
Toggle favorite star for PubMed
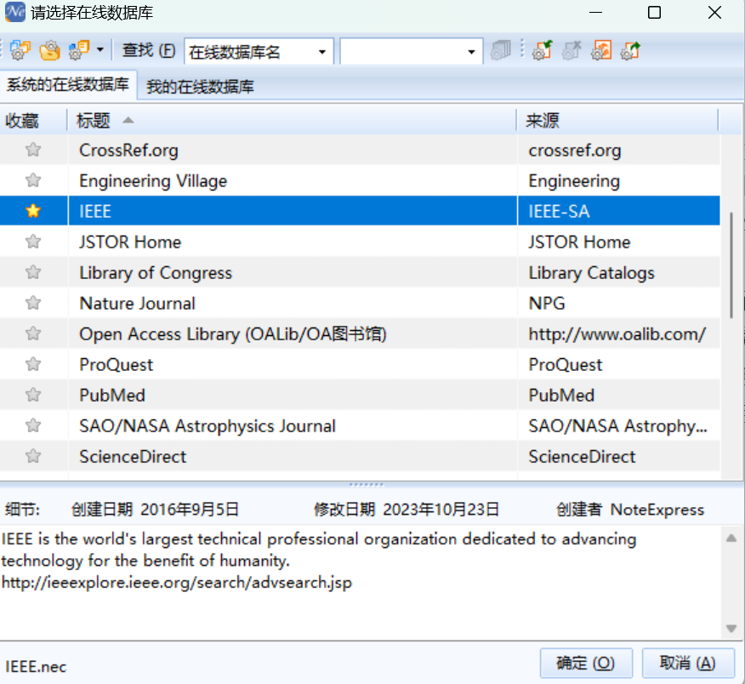(x=33, y=395)
